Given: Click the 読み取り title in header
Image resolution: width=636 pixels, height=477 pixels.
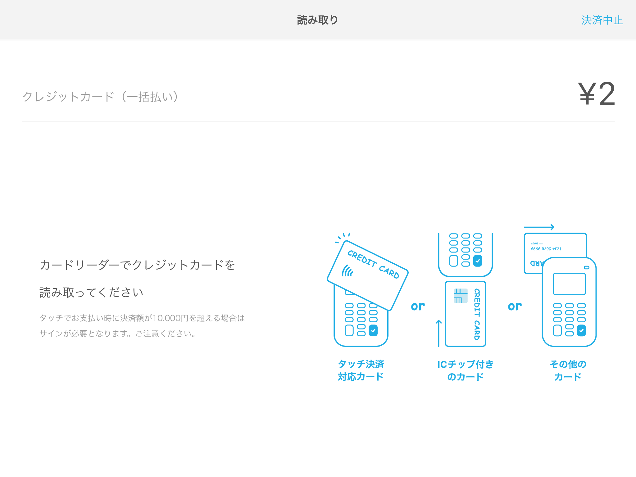Looking at the screenshot, I should point(317,20).
